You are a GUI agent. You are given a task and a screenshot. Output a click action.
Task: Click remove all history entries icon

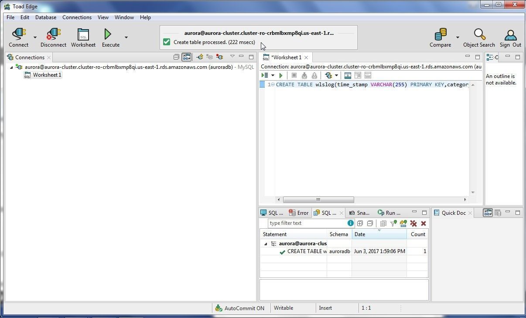tap(413, 223)
